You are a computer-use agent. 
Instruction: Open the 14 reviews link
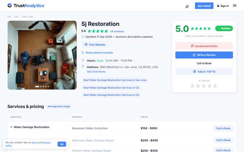click(x=117, y=31)
